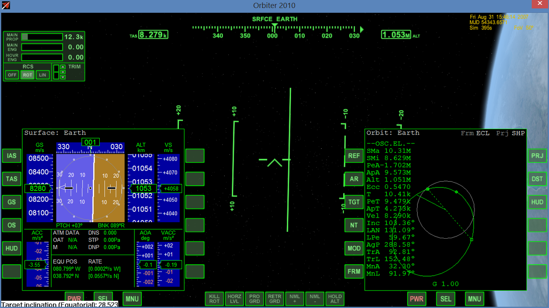Image resolution: width=549 pixels, height=308 pixels.
Task: Select OS on the Surface MFD
Action: (11, 225)
